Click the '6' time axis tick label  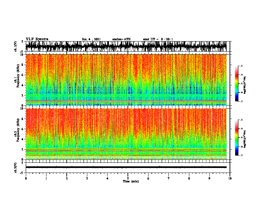148,178
